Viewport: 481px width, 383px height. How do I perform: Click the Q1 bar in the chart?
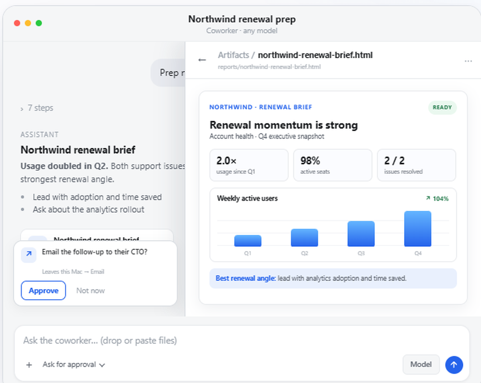point(248,241)
